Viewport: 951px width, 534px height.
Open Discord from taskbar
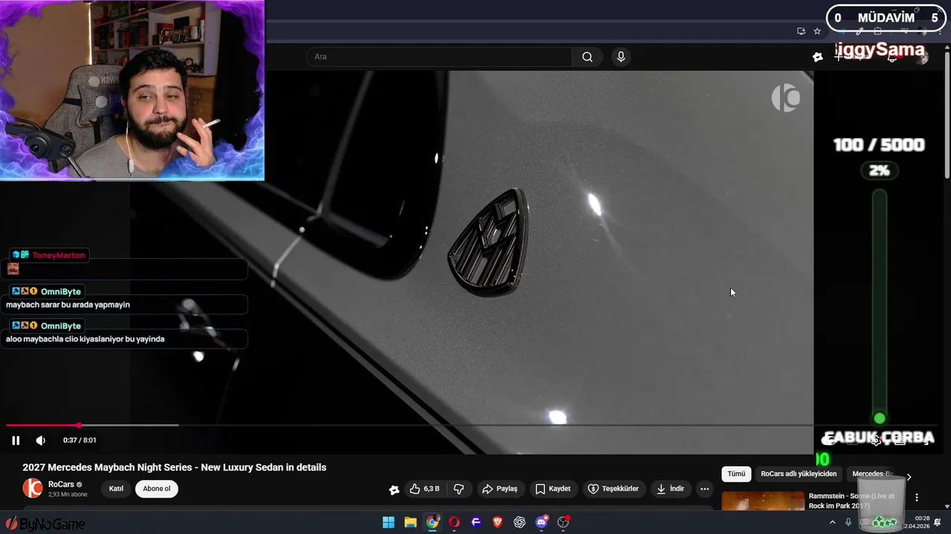tap(542, 522)
